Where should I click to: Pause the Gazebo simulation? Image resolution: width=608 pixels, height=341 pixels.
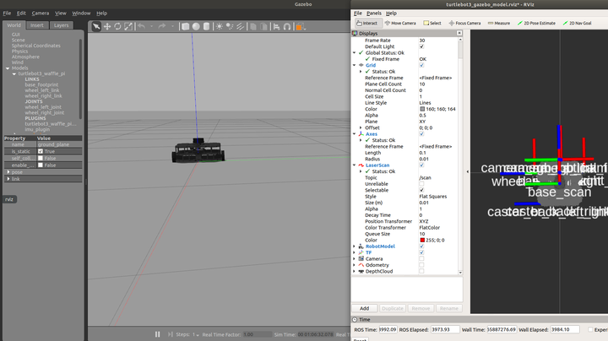[x=157, y=334]
